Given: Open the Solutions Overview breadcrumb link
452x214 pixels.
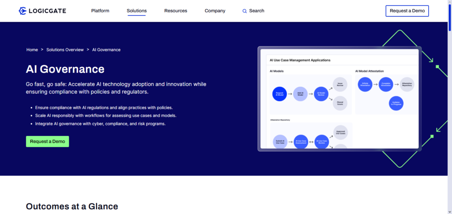Looking at the screenshot, I should tap(65, 49).
